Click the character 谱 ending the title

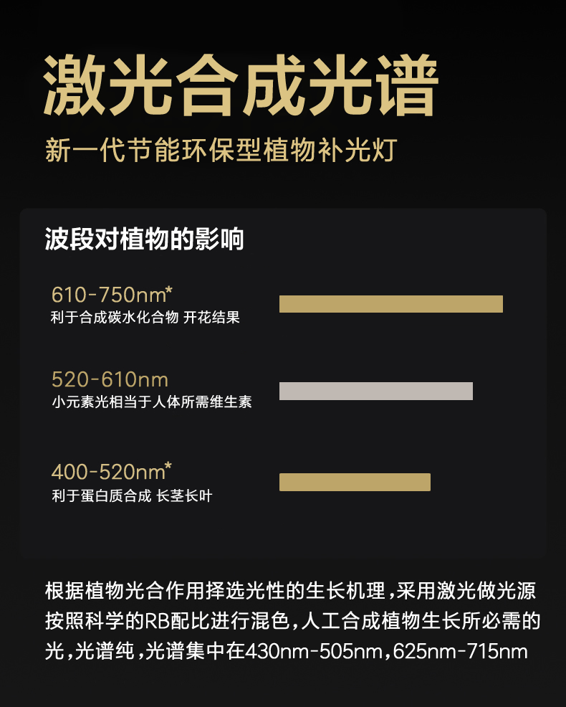[x=405, y=85]
